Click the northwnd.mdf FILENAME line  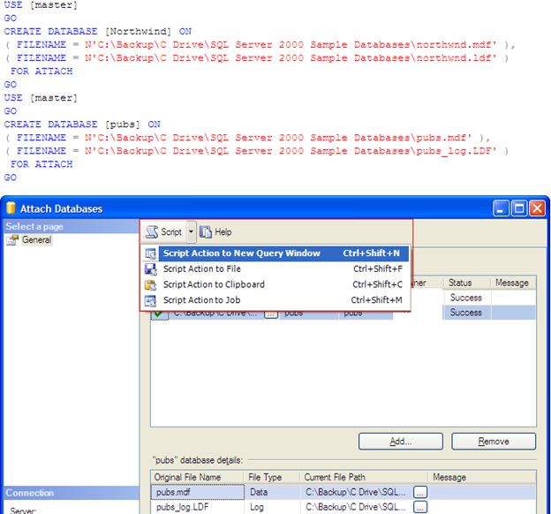(260, 45)
